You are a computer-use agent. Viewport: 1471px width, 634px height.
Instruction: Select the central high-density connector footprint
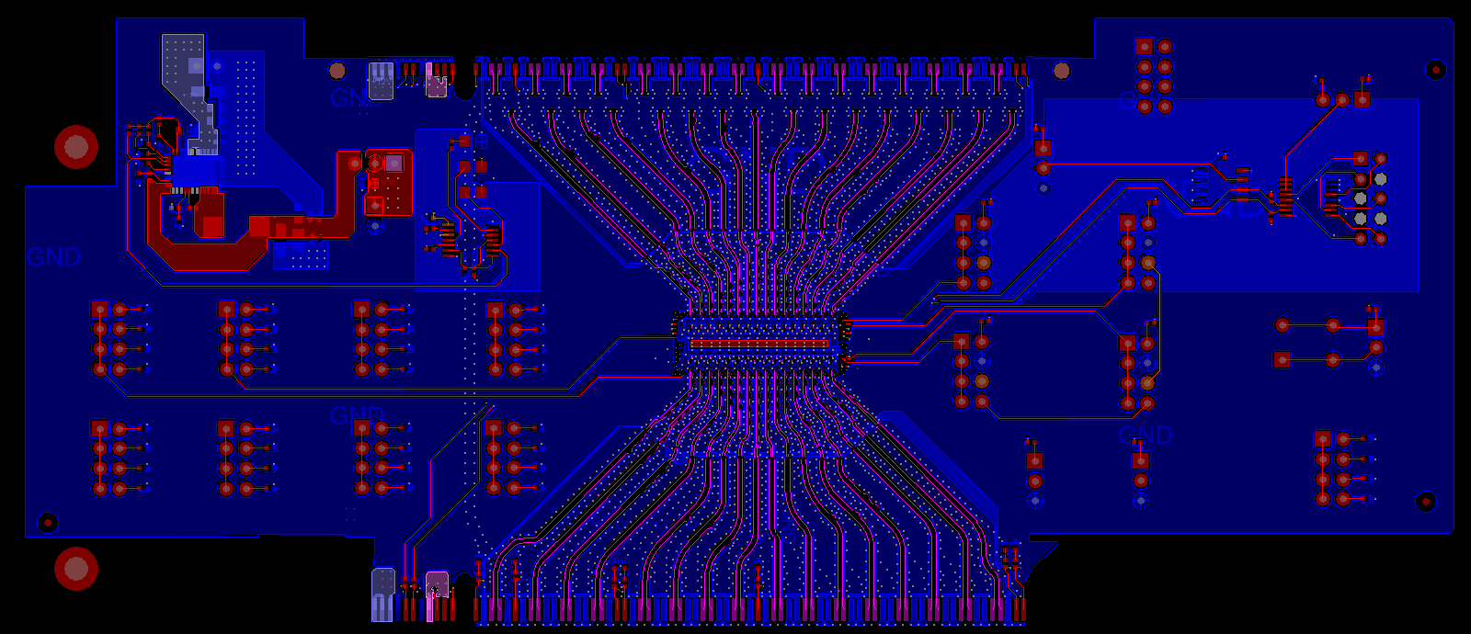pos(759,344)
